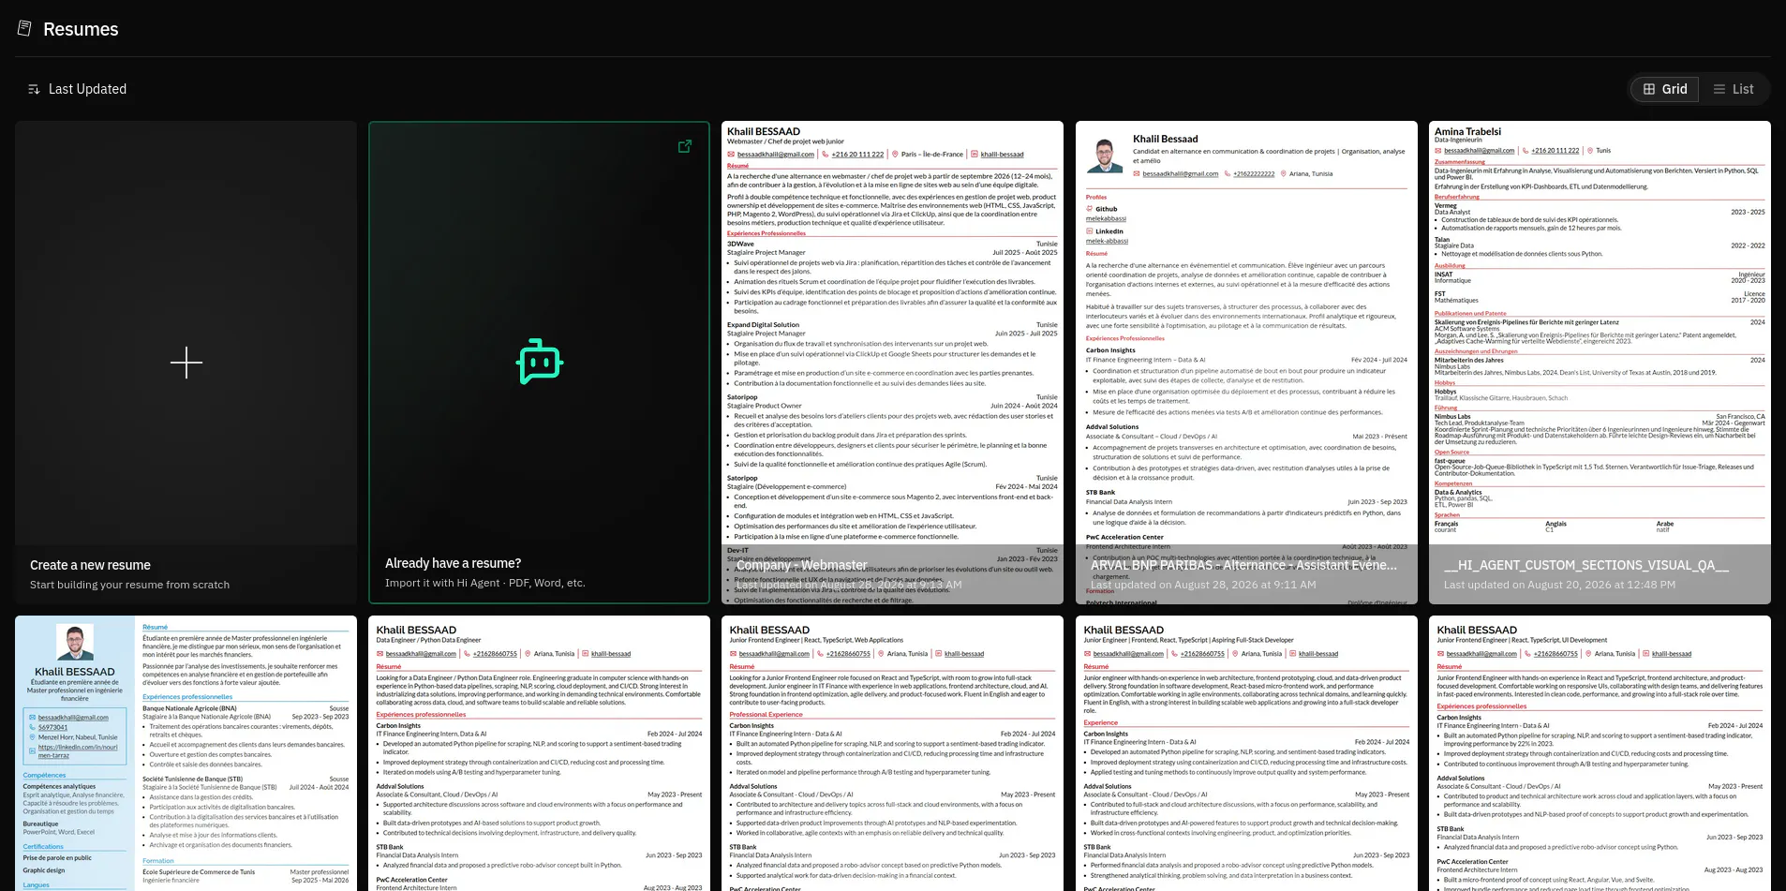Screen dimensions: 1786x891
Task: Click "Import it with Hi Agent" subtitle
Action: tap(484, 583)
